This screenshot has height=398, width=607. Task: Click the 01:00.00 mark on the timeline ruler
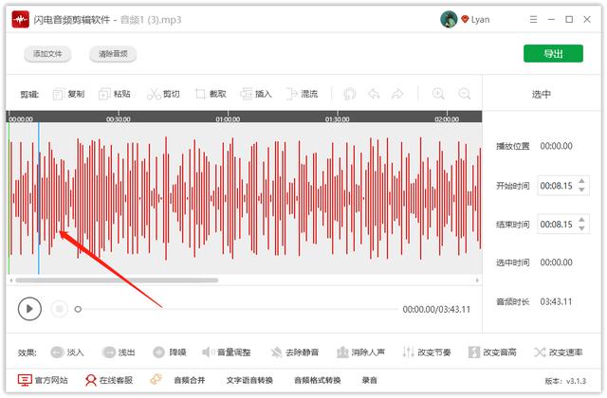pyautogui.click(x=228, y=119)
